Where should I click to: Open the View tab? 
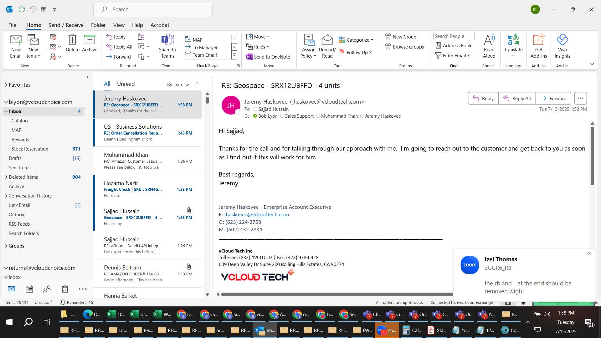coord(119,25)
